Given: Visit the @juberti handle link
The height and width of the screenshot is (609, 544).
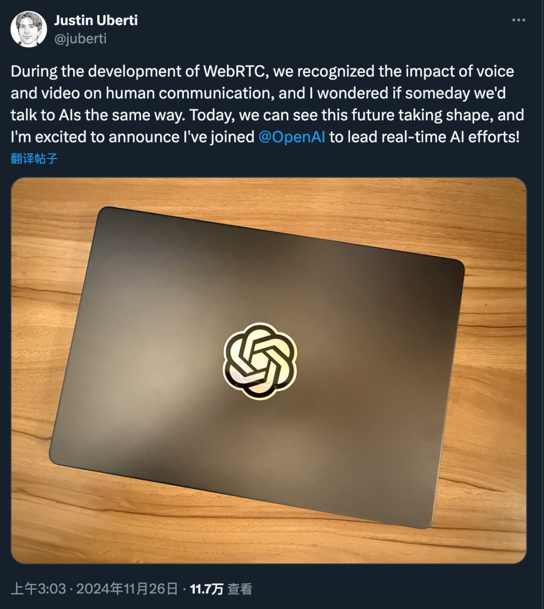Looking at the screenshot, I should point(80,39).
